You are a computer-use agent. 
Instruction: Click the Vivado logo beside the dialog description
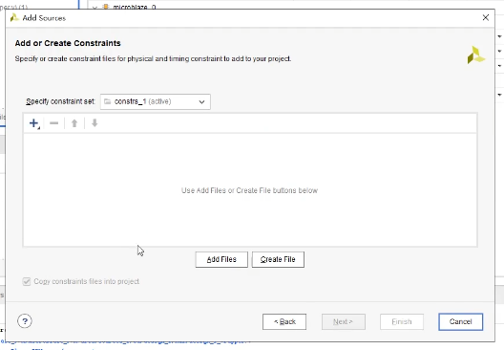point(476,55)
